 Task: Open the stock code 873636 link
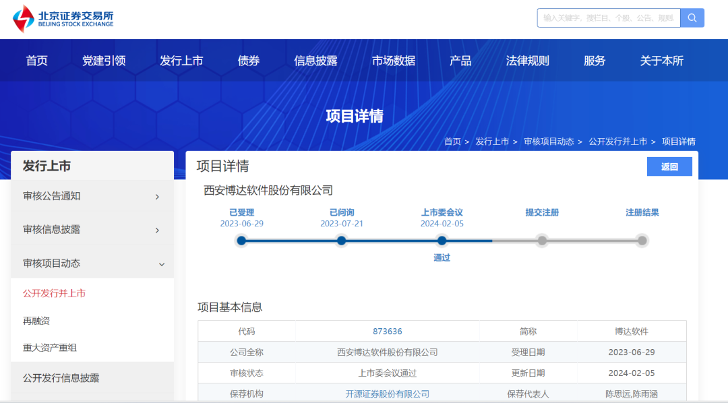click(x=387, y=332)
